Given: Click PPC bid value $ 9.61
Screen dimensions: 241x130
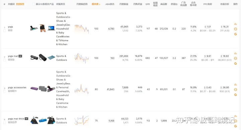Looking at the screenshot, I should point(208,56).
